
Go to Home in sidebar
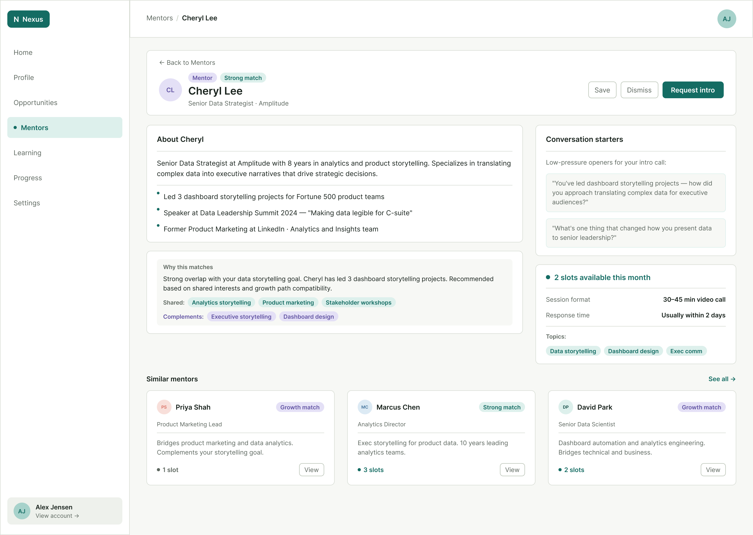[65, 53]
